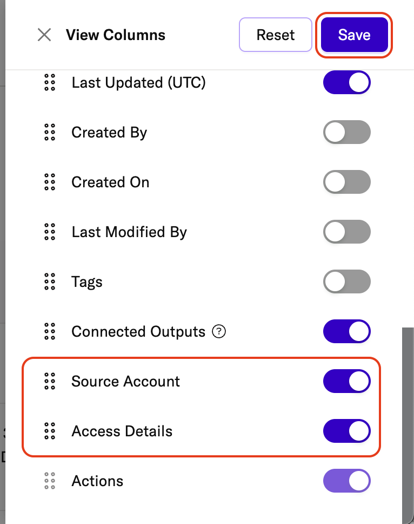Grab the Last Updated drag handle

coord(50,83)
